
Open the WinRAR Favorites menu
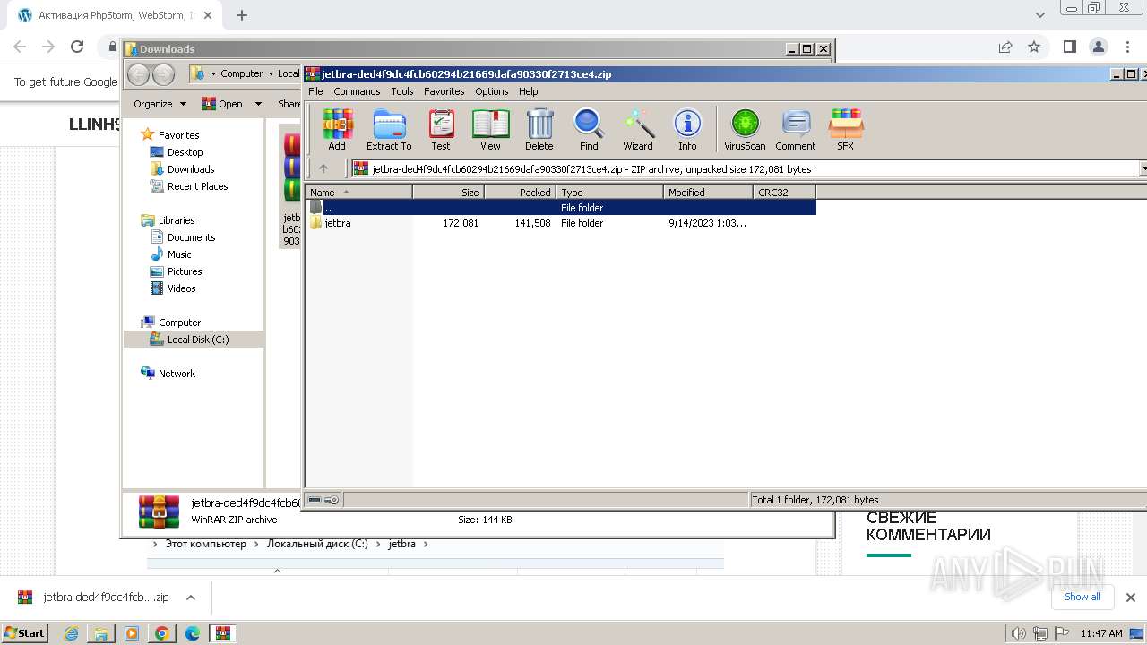(444, 91)
